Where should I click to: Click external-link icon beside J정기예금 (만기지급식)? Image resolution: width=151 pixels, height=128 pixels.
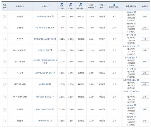point(54,73)
